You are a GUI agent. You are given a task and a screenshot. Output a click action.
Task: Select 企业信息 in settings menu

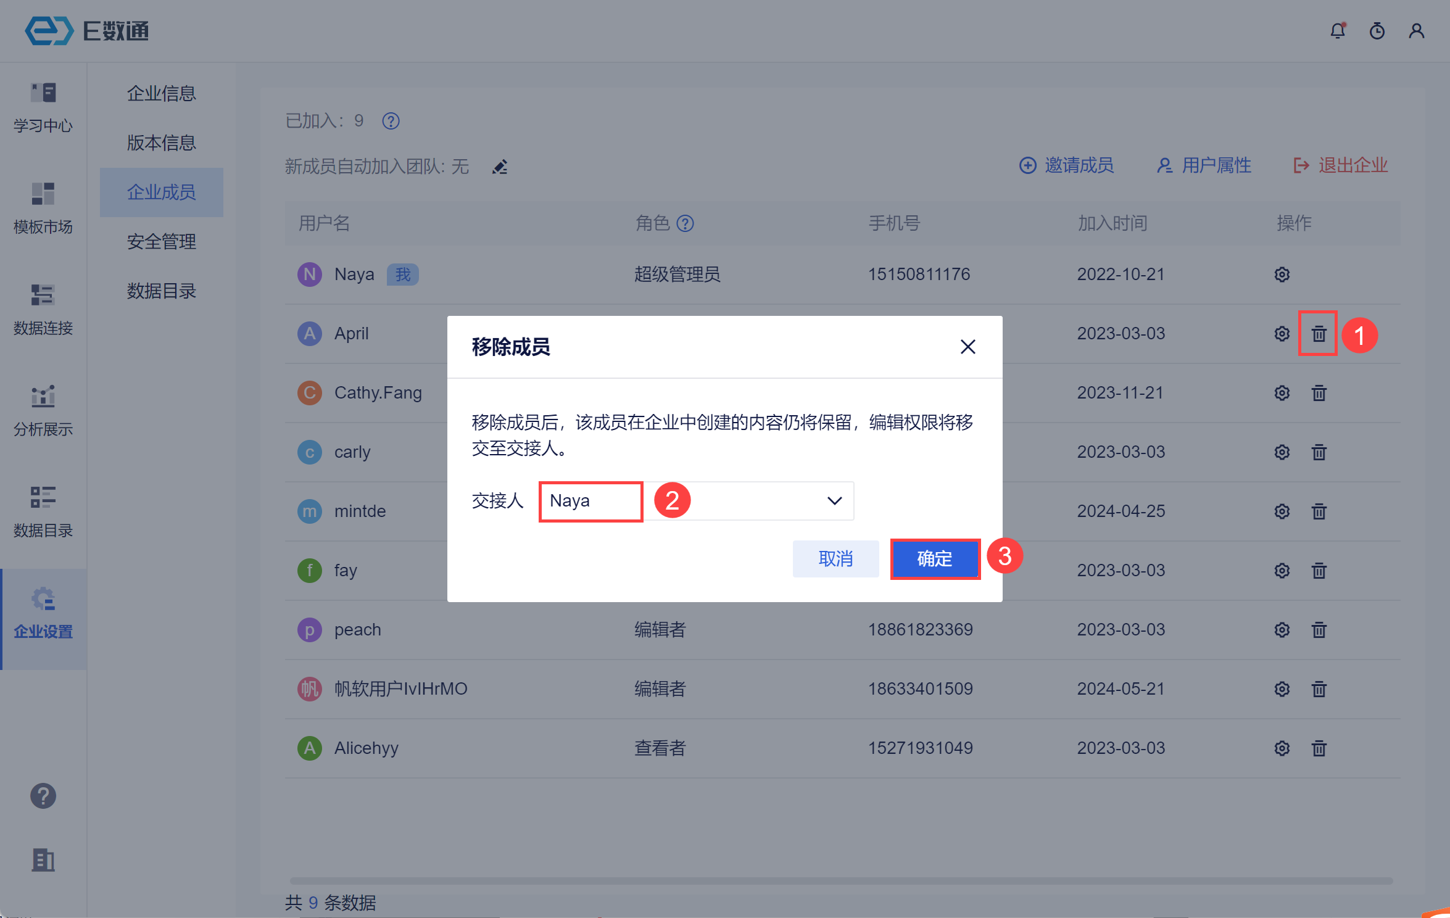(x=161, y=93)
